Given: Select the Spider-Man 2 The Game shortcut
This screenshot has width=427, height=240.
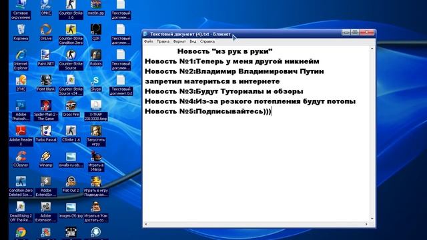Looking at the screenshot, I should click(46, 111).
